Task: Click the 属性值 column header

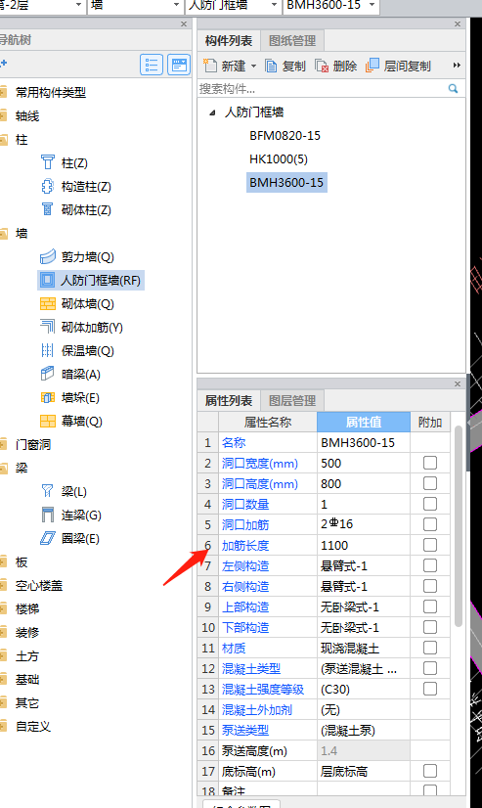Action: pos(364,422)
